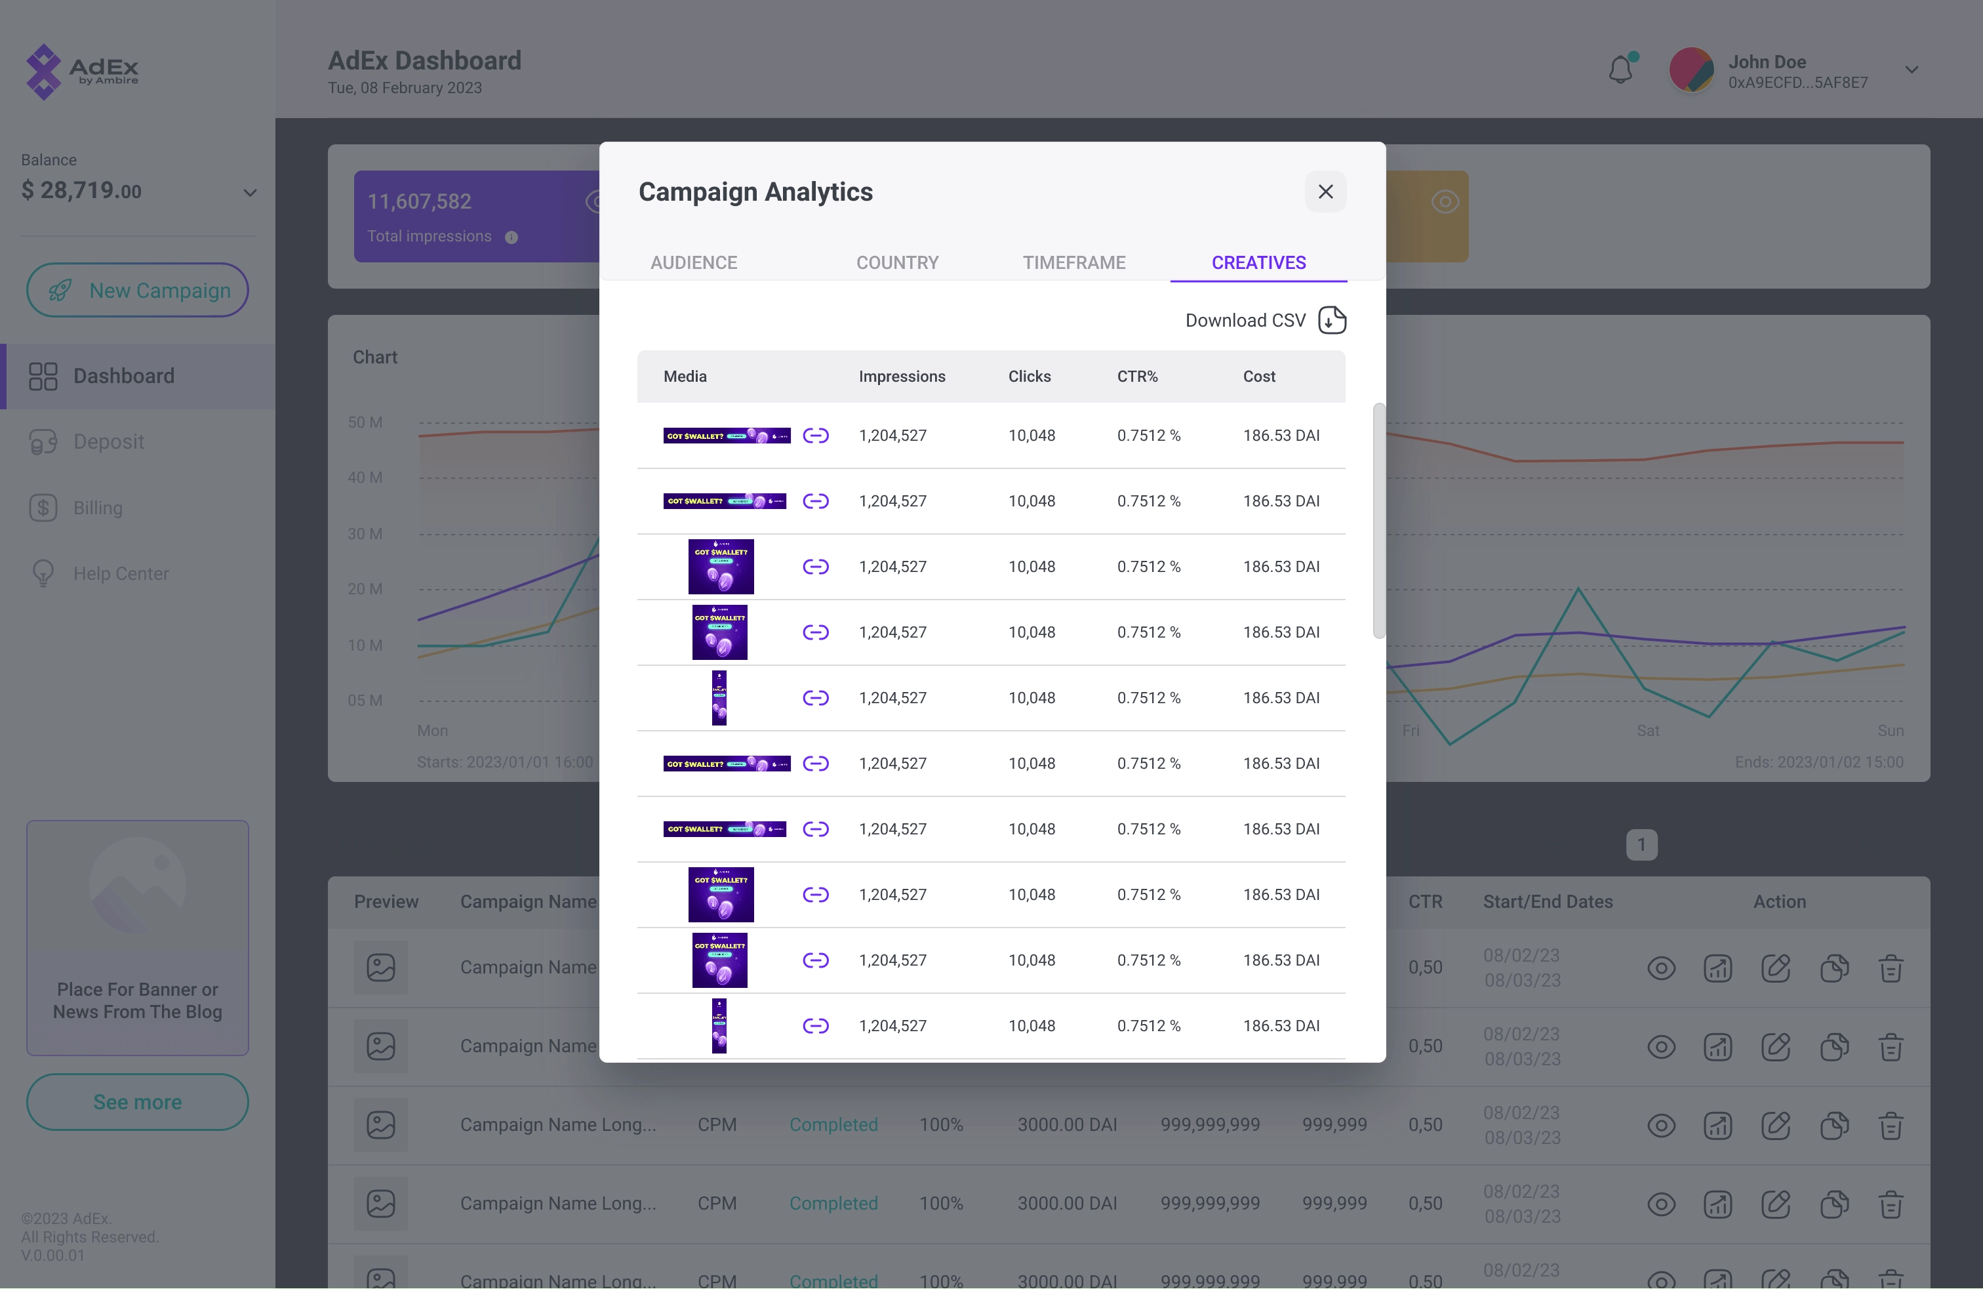The width and height of the screenshot is (1983, 1289).
Task: Click first wide banner creative thumbnail
Action: pos(727,435)
